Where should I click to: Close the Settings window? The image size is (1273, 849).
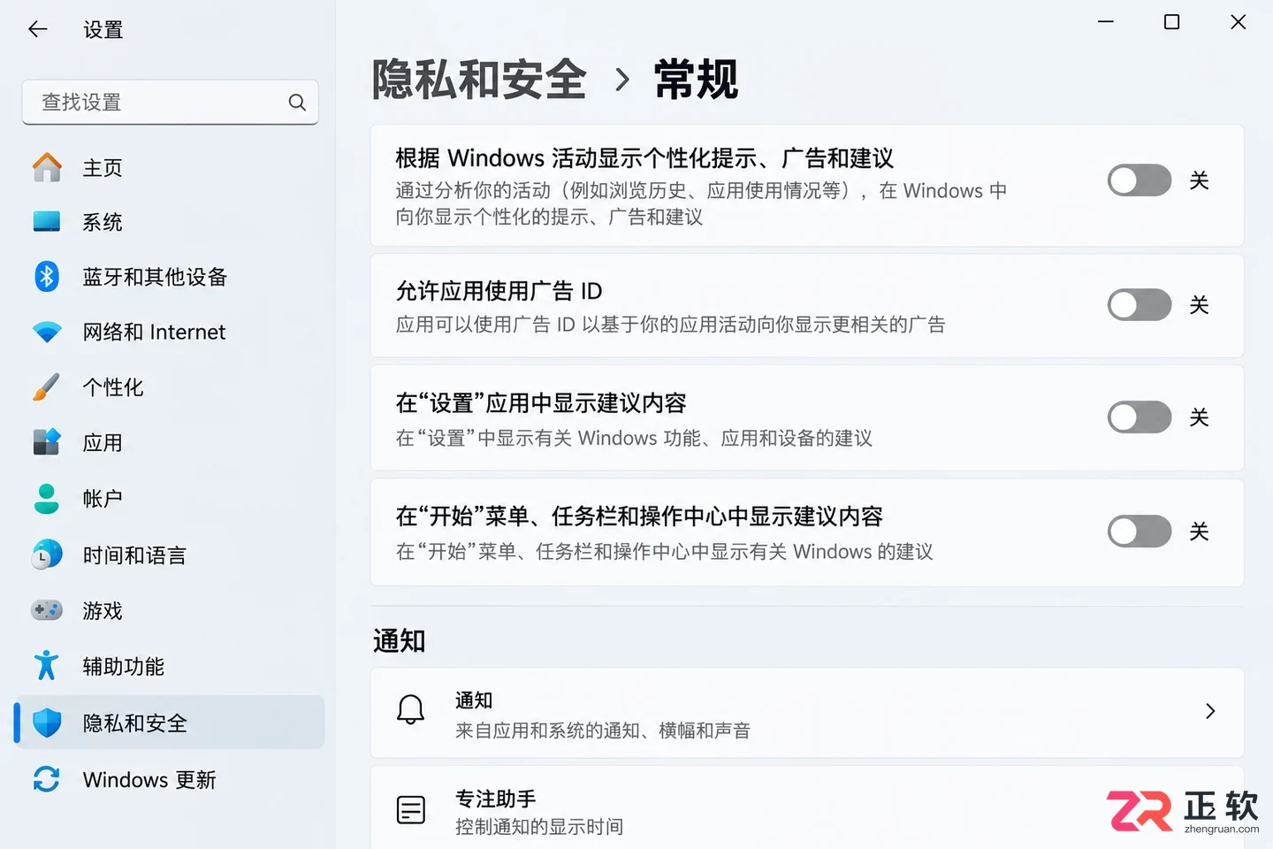pyautogui.click(x=1238, y=21)
